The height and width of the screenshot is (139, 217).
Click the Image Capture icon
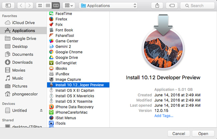(x=51, y=79)
